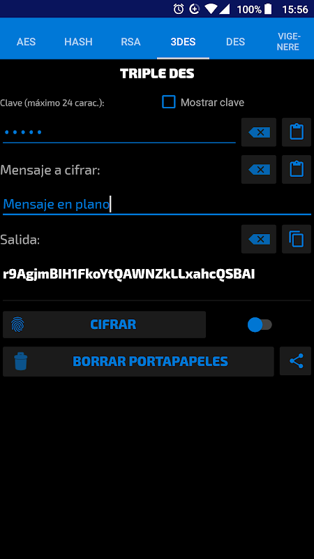314x559 pixels.
Task: Click the Mensaje en plano text field
Action: pyautogui.click(x=156, y=204)
